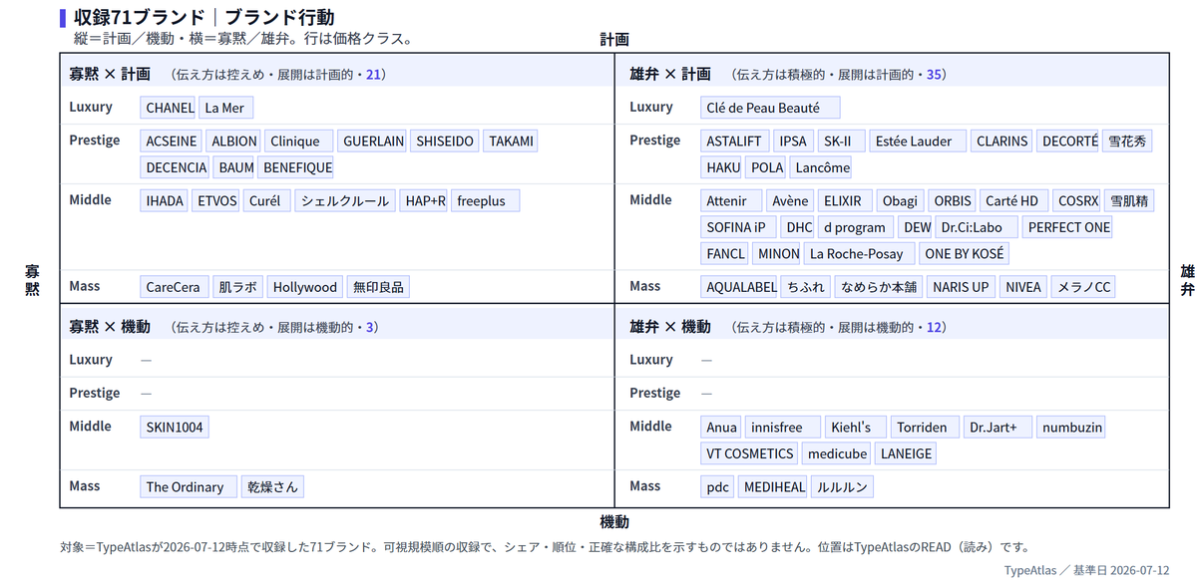Click the SKIN1004 brand chip

175,428
